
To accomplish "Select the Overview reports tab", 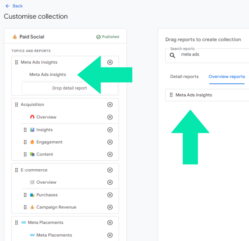I will [x=227, y=77].
